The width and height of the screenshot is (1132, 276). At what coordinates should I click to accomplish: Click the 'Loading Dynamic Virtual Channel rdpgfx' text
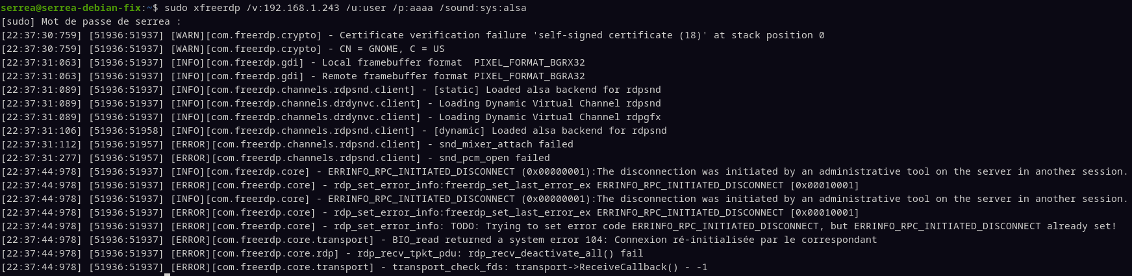click(550, 117)
